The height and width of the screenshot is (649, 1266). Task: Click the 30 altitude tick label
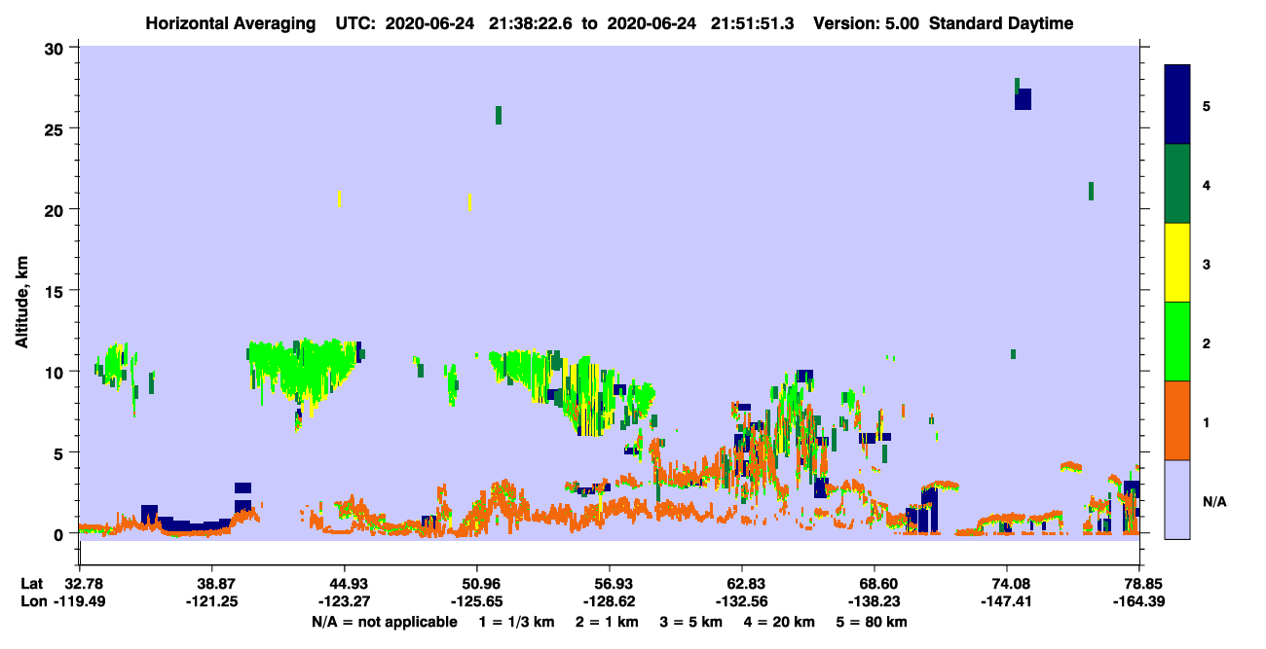pos(56,48)
